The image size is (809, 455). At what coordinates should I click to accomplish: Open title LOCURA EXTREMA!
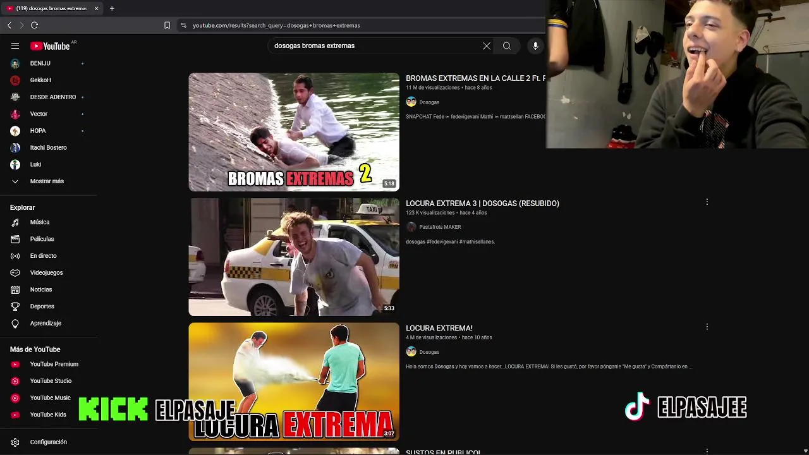tap(439, 328)
